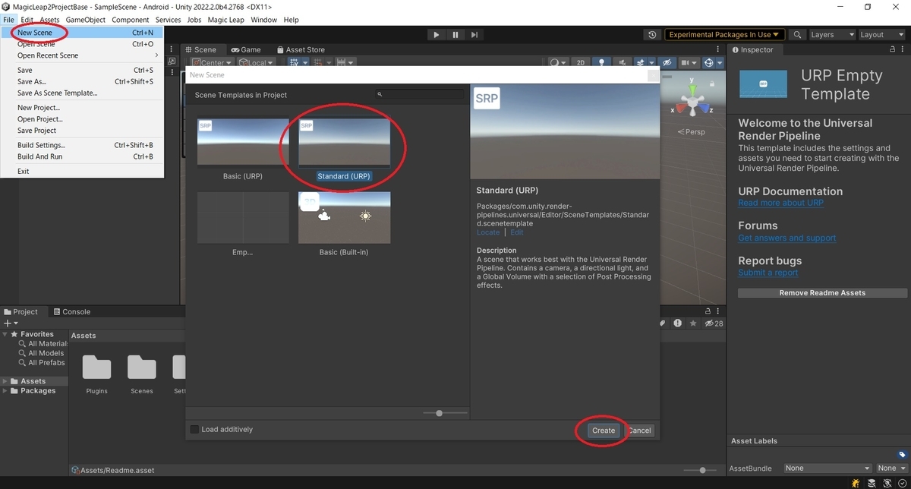Switch to the Asset Store tab

tap(301, 49)
